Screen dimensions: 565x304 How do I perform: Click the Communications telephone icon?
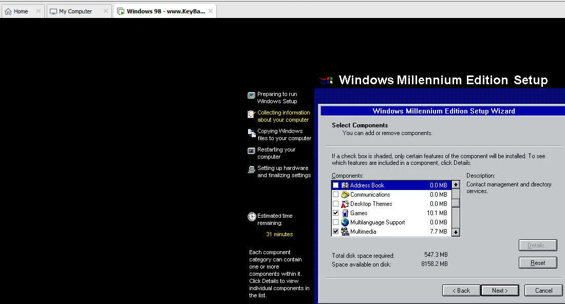click(345, 195)
